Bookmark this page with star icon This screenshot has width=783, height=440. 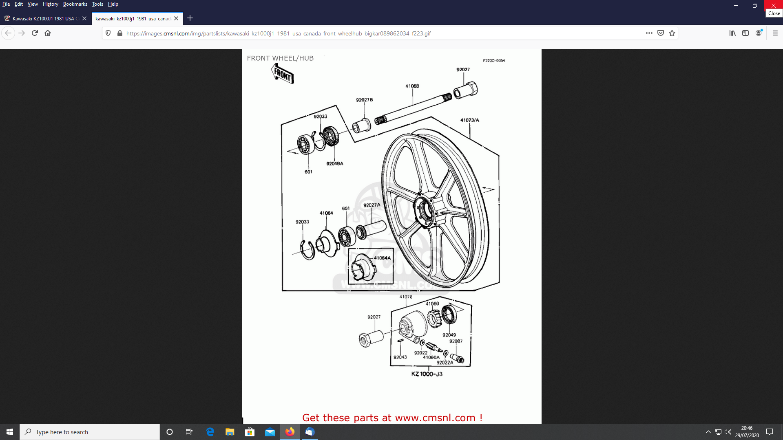(672, 33)
